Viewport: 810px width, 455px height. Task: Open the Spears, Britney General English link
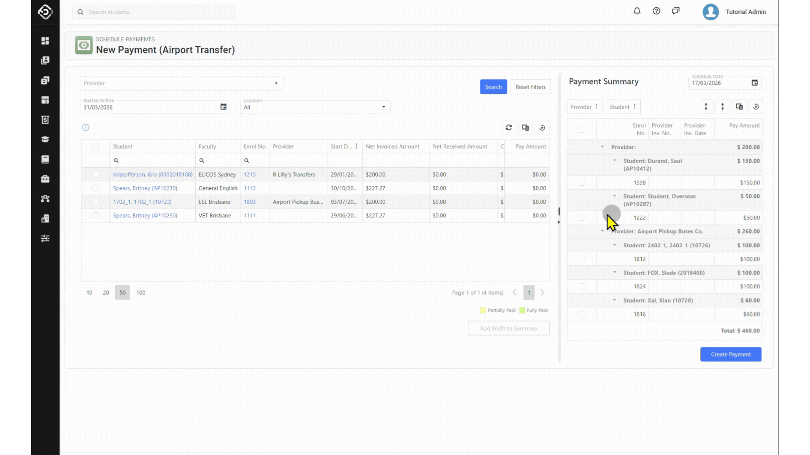(x=145, y=188)
